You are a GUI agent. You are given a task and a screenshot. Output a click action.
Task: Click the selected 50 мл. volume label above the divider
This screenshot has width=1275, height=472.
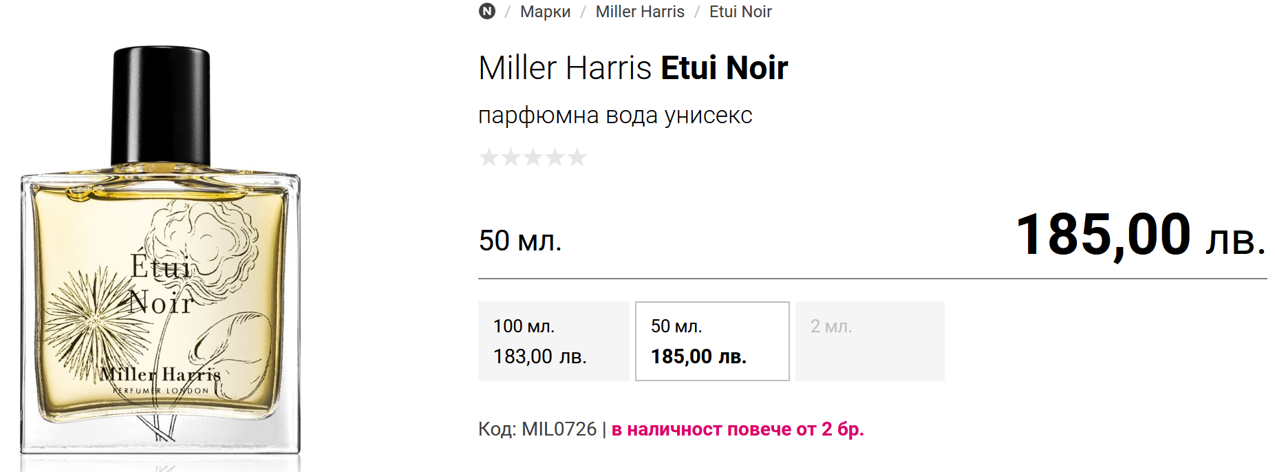pos(520,241)
